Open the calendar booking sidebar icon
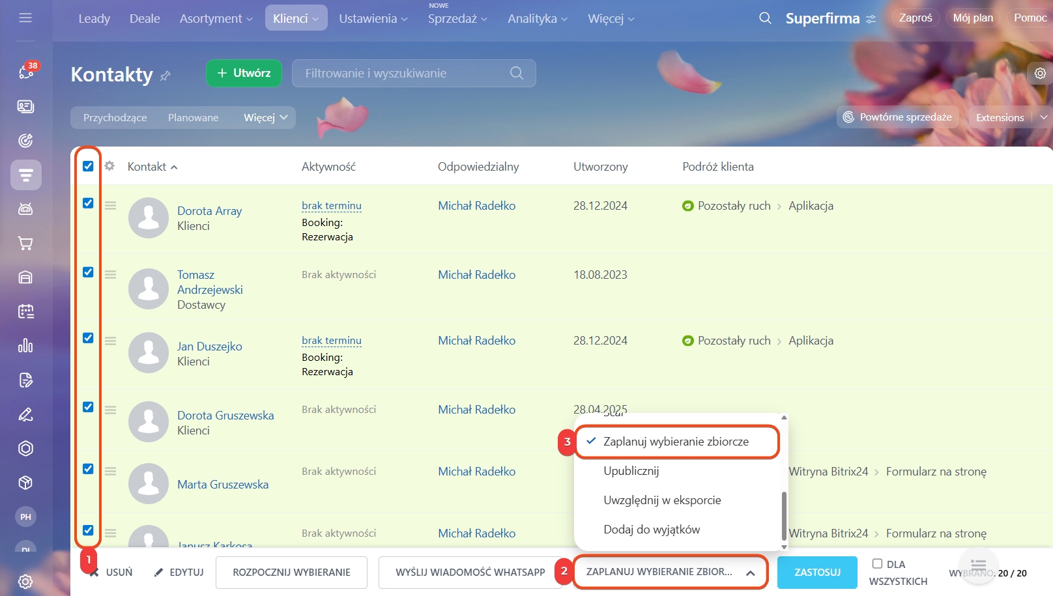Image resolution: width=1053 pixels, height=596 pixels. pyautogui.click(x=25, y=311)
